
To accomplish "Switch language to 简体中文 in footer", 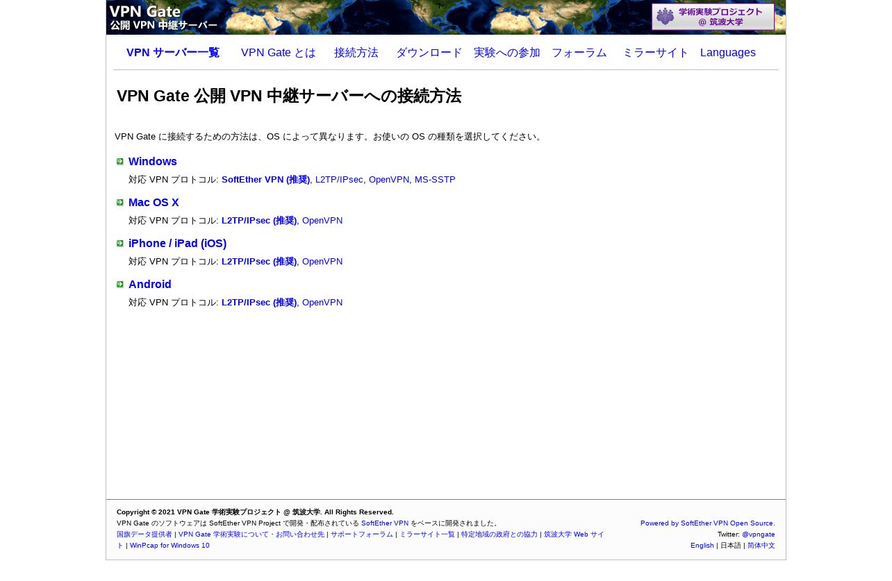I will click(761, 546).
